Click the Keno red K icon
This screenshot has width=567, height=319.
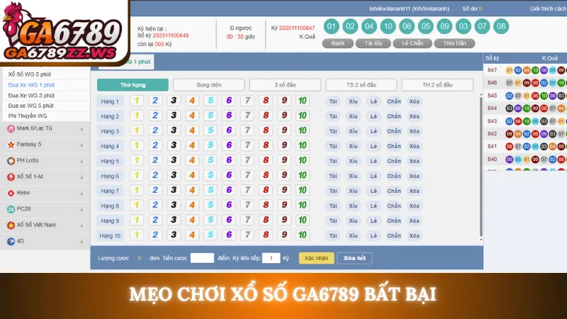(11, 193)
